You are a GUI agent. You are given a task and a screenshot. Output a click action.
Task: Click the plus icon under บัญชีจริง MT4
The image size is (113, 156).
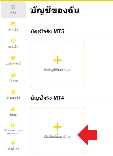point(58,127)
